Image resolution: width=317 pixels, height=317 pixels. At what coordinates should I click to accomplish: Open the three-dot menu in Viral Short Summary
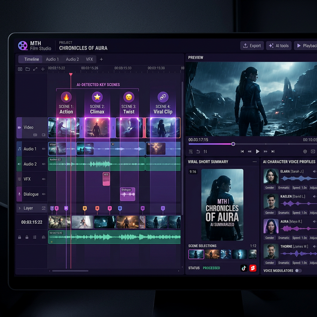pyautogui.click(x=254, y=162)
